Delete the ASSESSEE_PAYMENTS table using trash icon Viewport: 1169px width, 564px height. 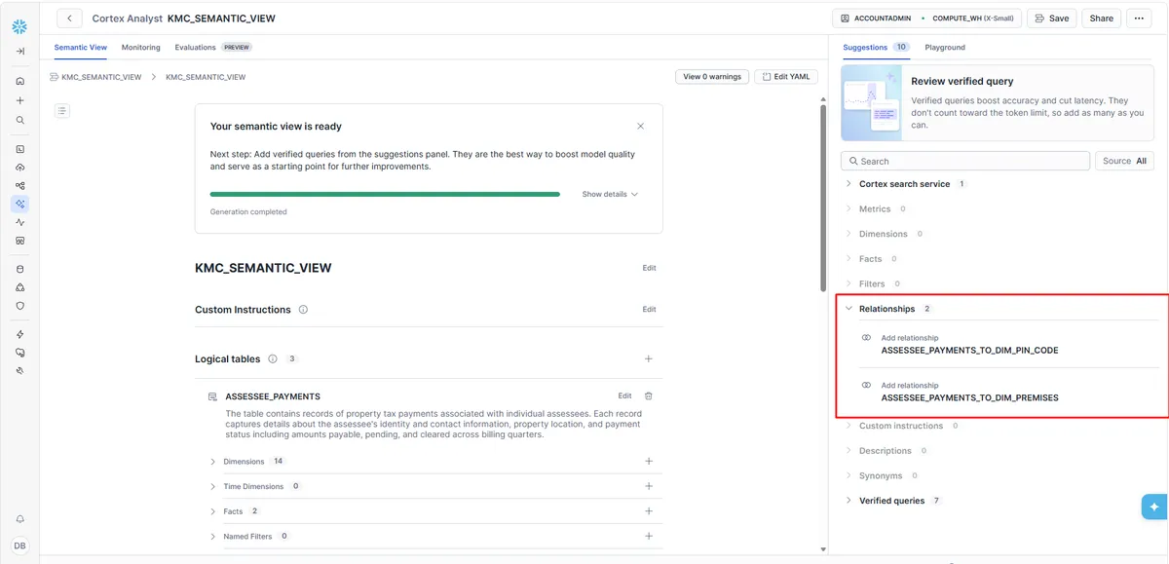pyautogui.click(x=649, y=396)
